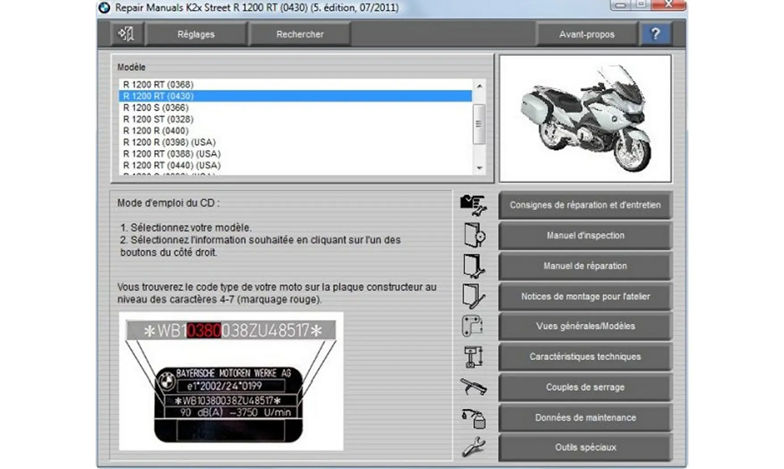This screenshot has width=784, height=469.
Task: Click the repair manual wrench-book icon
Action: (474, 266)
